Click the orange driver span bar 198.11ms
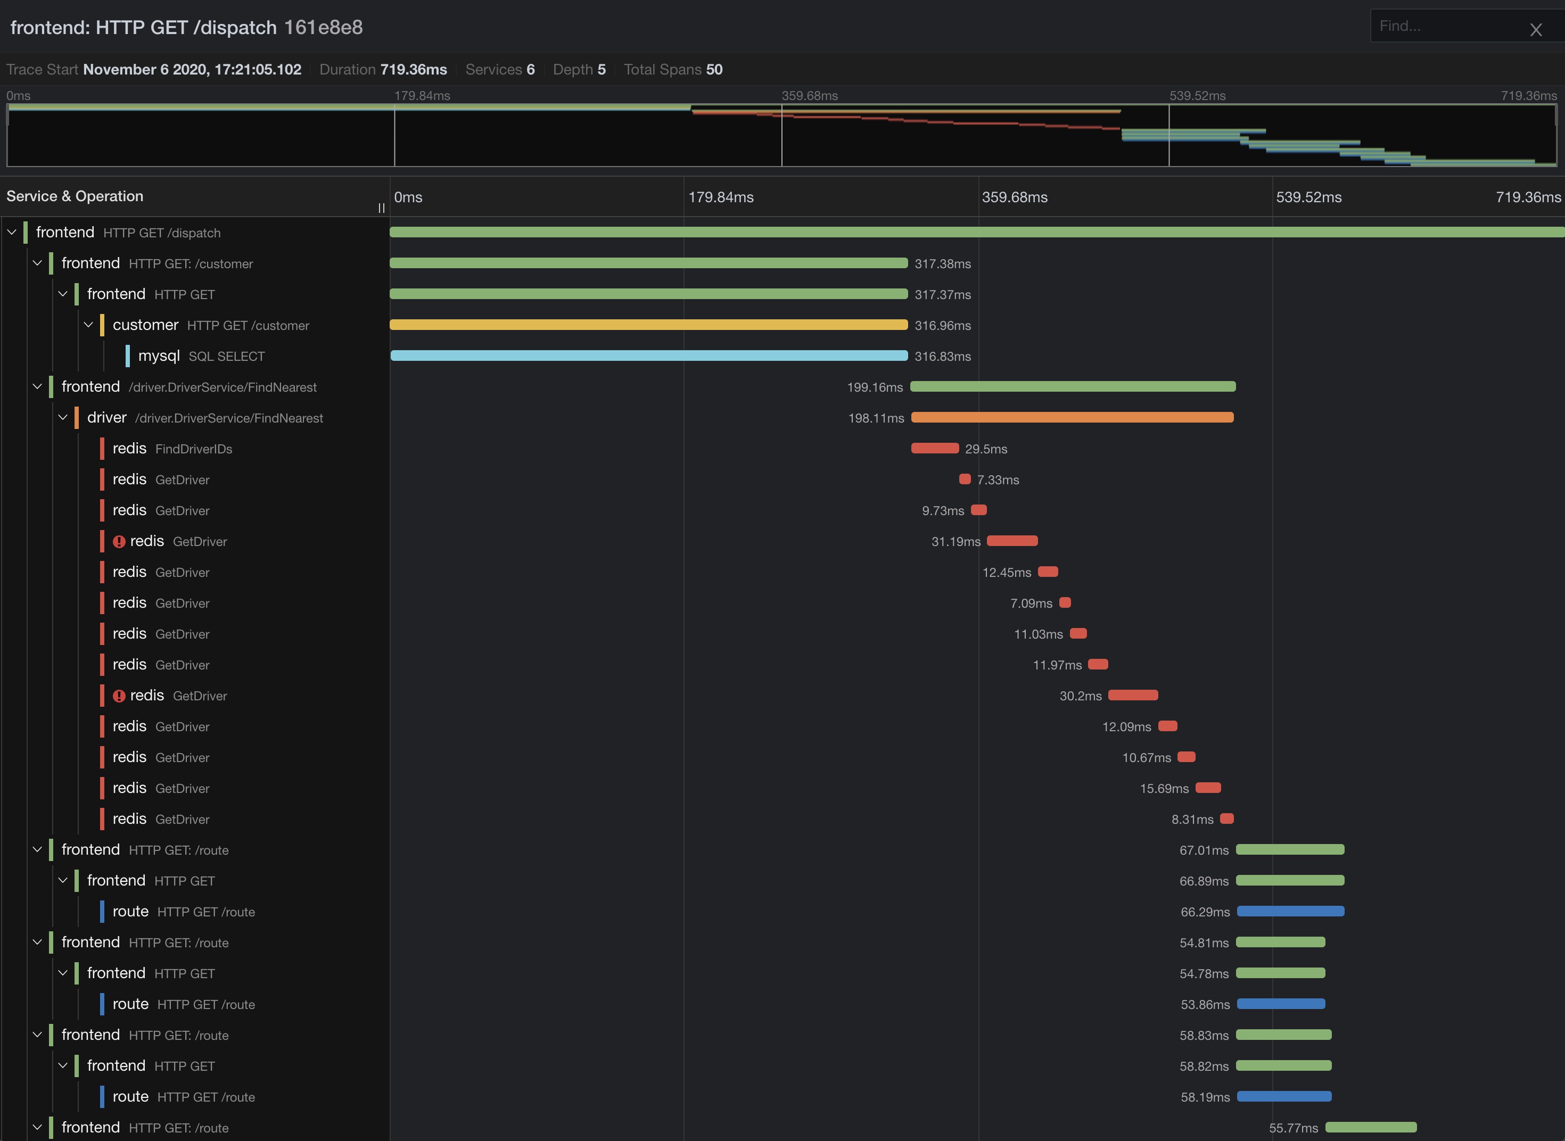The height and width of the screenshot is (1141, 1565). click(1072, 417)
